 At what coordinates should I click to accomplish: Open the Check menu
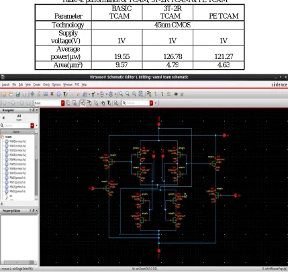coord(46,84)
